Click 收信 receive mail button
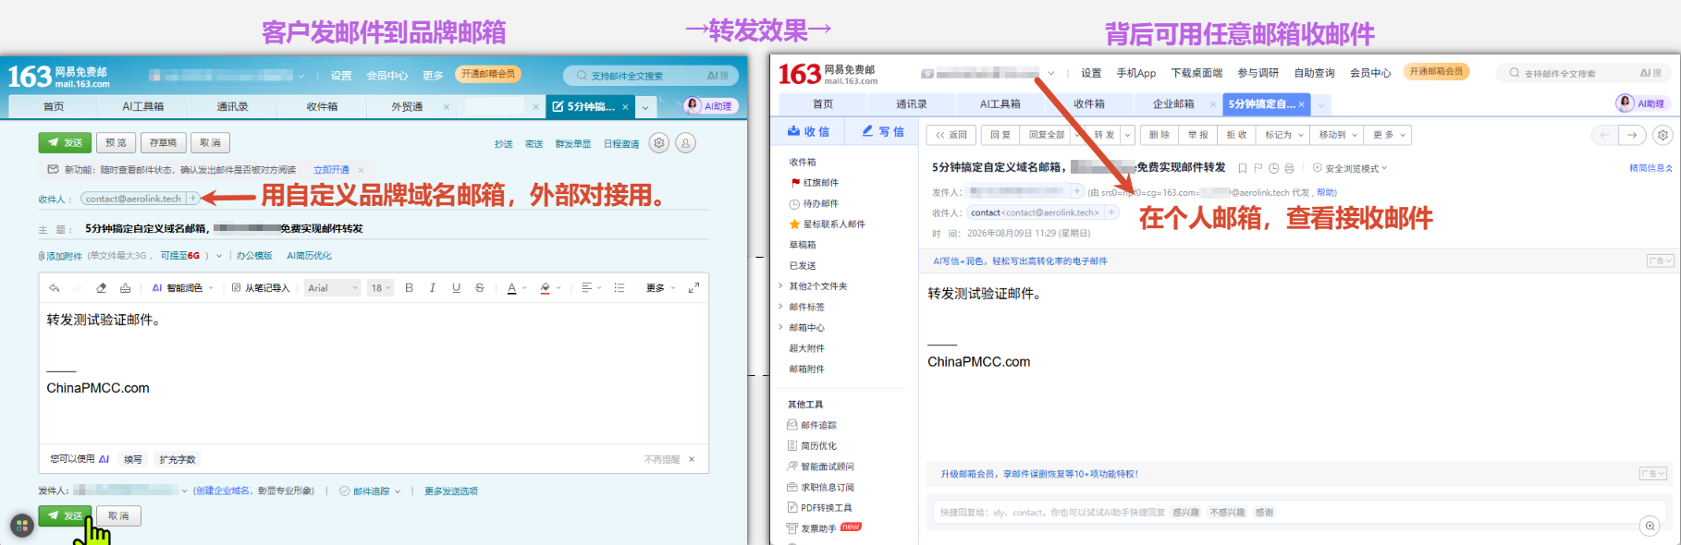This screenshot has width=1681, height=545. [809, 132]
